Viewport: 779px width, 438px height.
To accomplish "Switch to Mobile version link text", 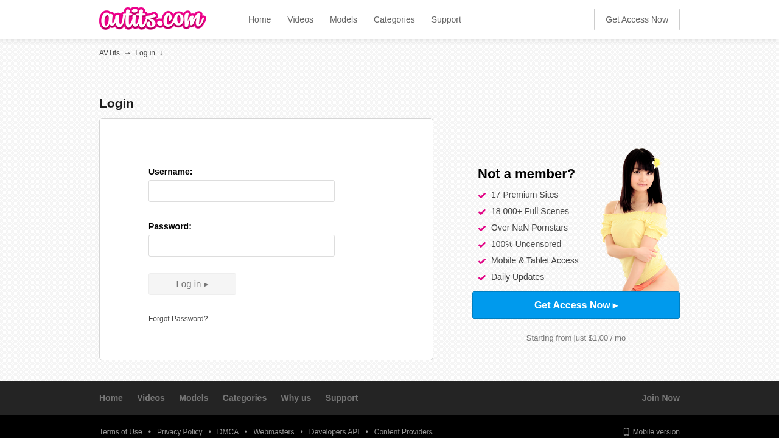I will pos(656,432).
